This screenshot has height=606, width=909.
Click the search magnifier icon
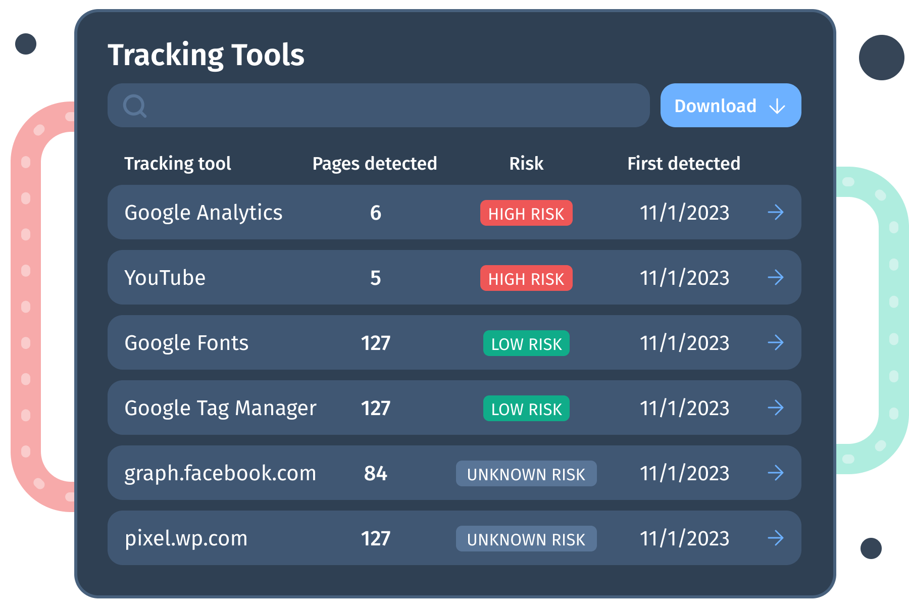(134, 105)
